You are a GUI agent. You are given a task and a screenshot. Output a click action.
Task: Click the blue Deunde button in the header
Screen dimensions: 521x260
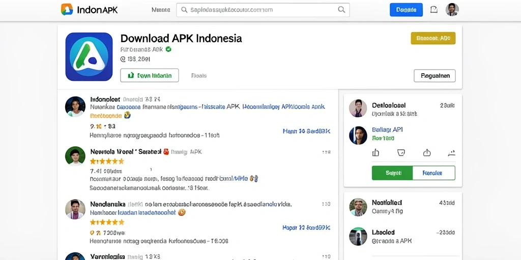tap(406, 10)
